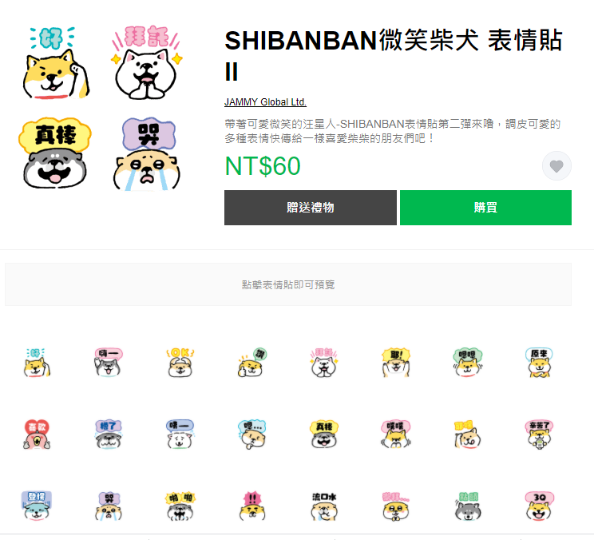Preview the 耶! cheering shiba sticker

396,363
